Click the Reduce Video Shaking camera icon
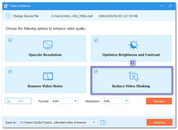Viewport: 178px width, 130px height. [x=133, y=76]
